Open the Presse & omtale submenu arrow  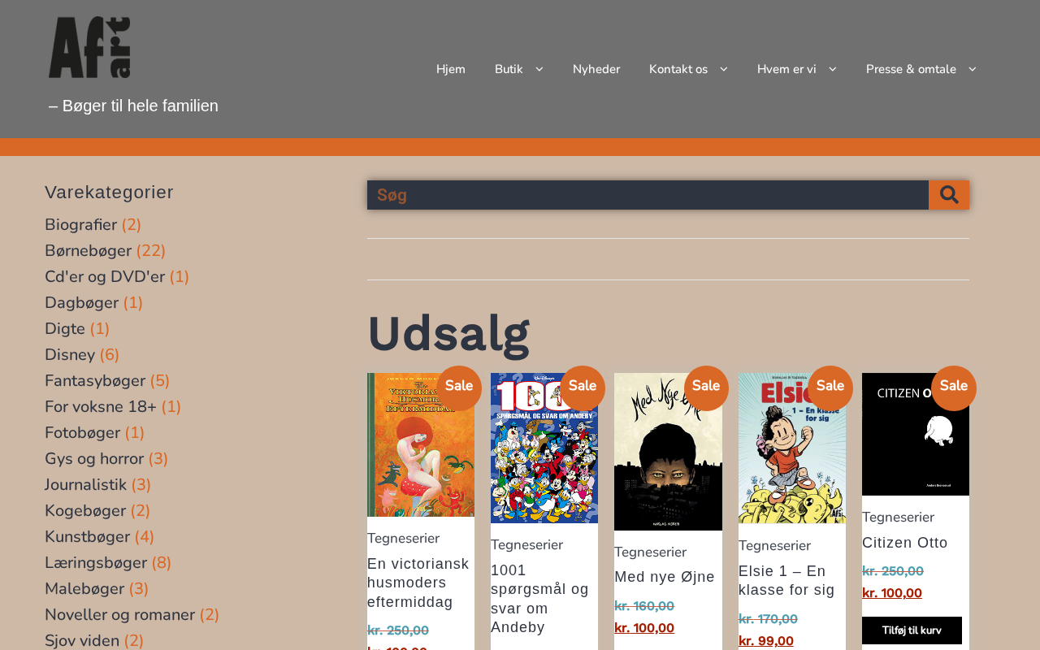click(972, 69)
